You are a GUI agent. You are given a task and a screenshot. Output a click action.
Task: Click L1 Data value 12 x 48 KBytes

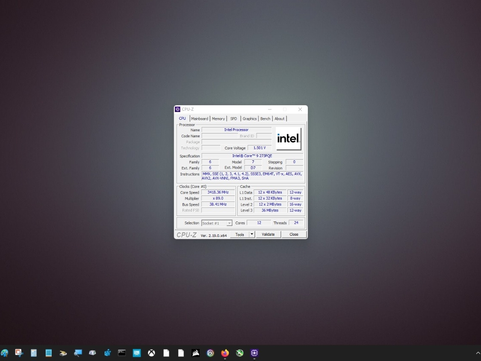270,192
